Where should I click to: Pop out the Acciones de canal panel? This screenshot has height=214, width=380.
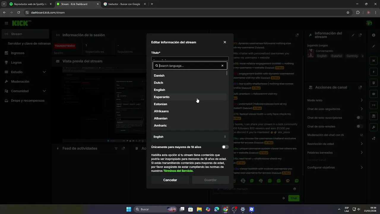tap(360, 87)
